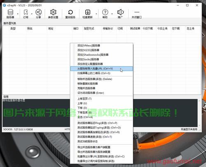Select 扫描屏幕上的二维码 (Ctrl+S)
This screenshot has width=206, height=167.
pyautogui.click(x=101, y=73)
